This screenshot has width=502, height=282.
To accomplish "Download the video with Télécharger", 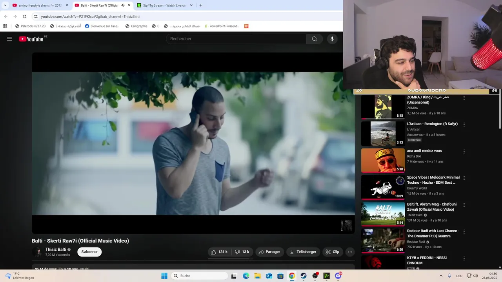I will tap(303, 252).
